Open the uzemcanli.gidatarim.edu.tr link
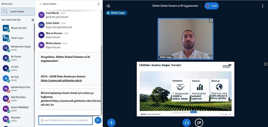This screenshot has height=127, width=268. click(x=61, y=80)
